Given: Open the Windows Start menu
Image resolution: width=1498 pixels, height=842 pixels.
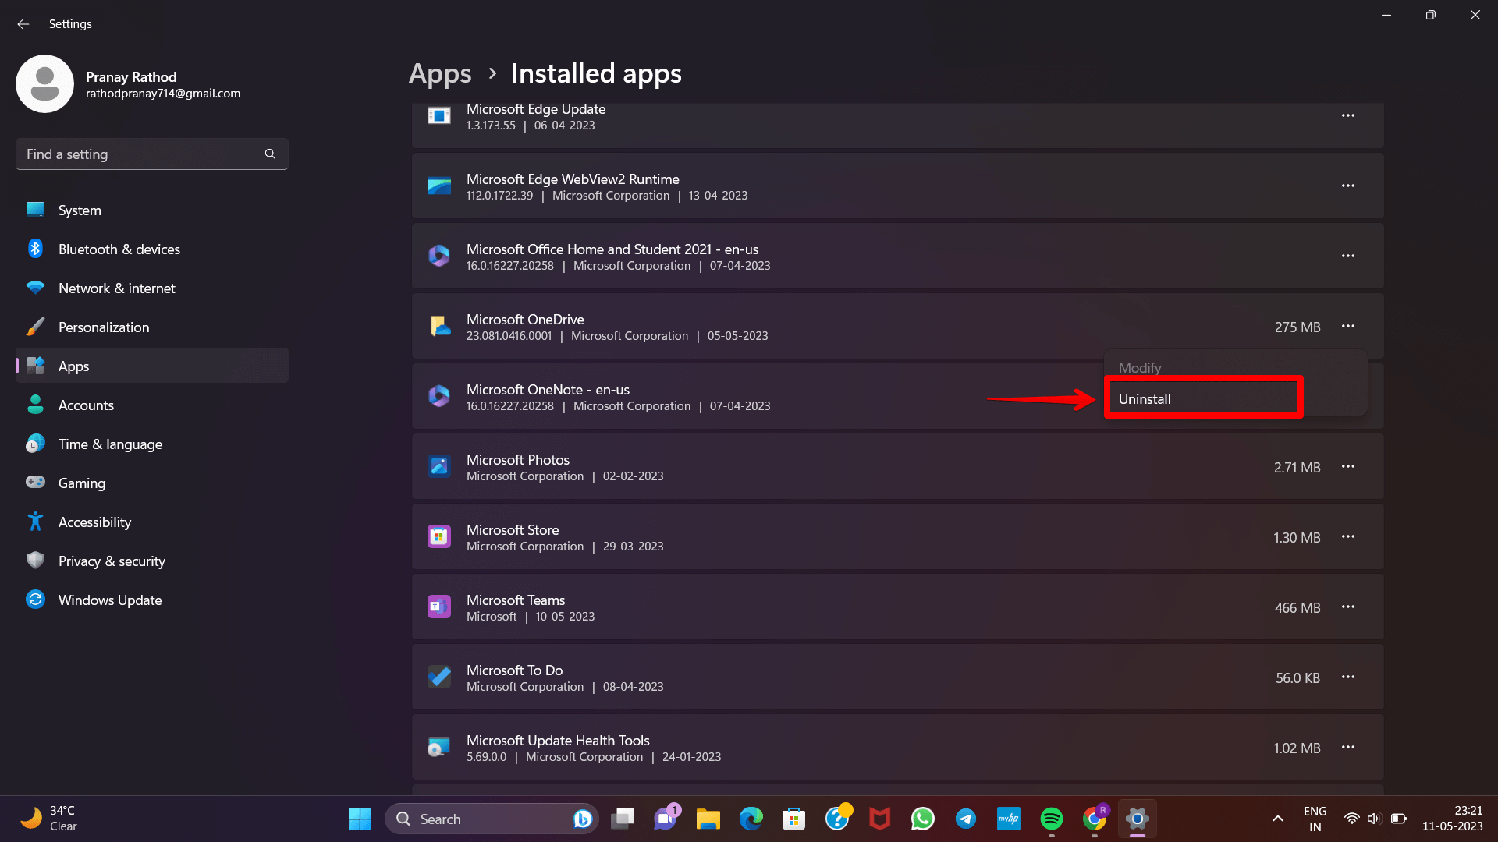Looking at the screenshot, I should (360, 819).
